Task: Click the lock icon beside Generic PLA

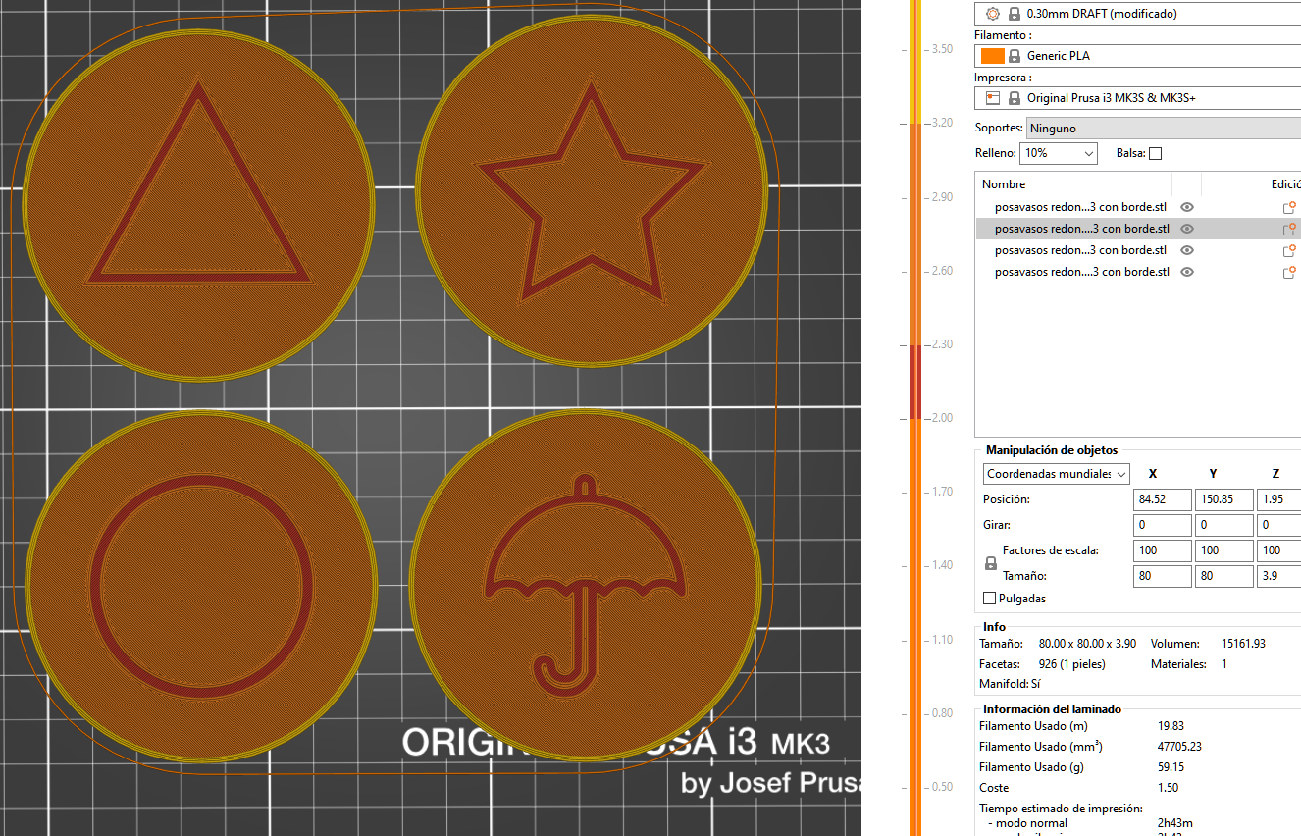Action: coord(1015,56)
